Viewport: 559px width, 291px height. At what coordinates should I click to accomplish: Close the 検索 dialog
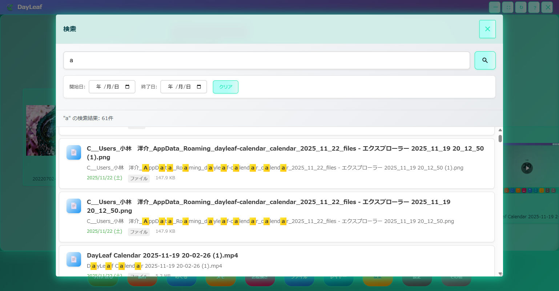click(x=487, y=29)
